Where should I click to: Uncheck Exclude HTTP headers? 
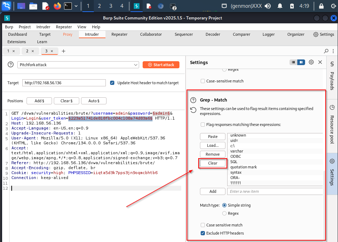203,233
